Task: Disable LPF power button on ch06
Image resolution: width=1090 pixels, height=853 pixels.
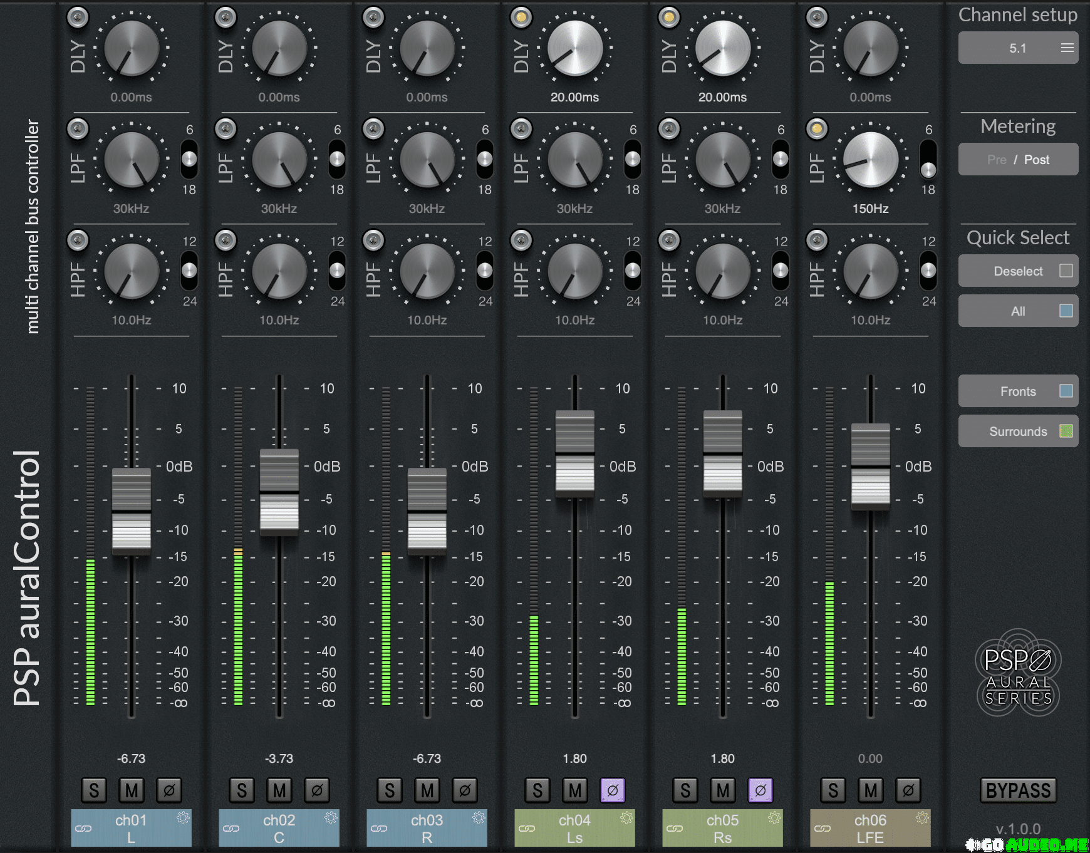Action: 817,129
